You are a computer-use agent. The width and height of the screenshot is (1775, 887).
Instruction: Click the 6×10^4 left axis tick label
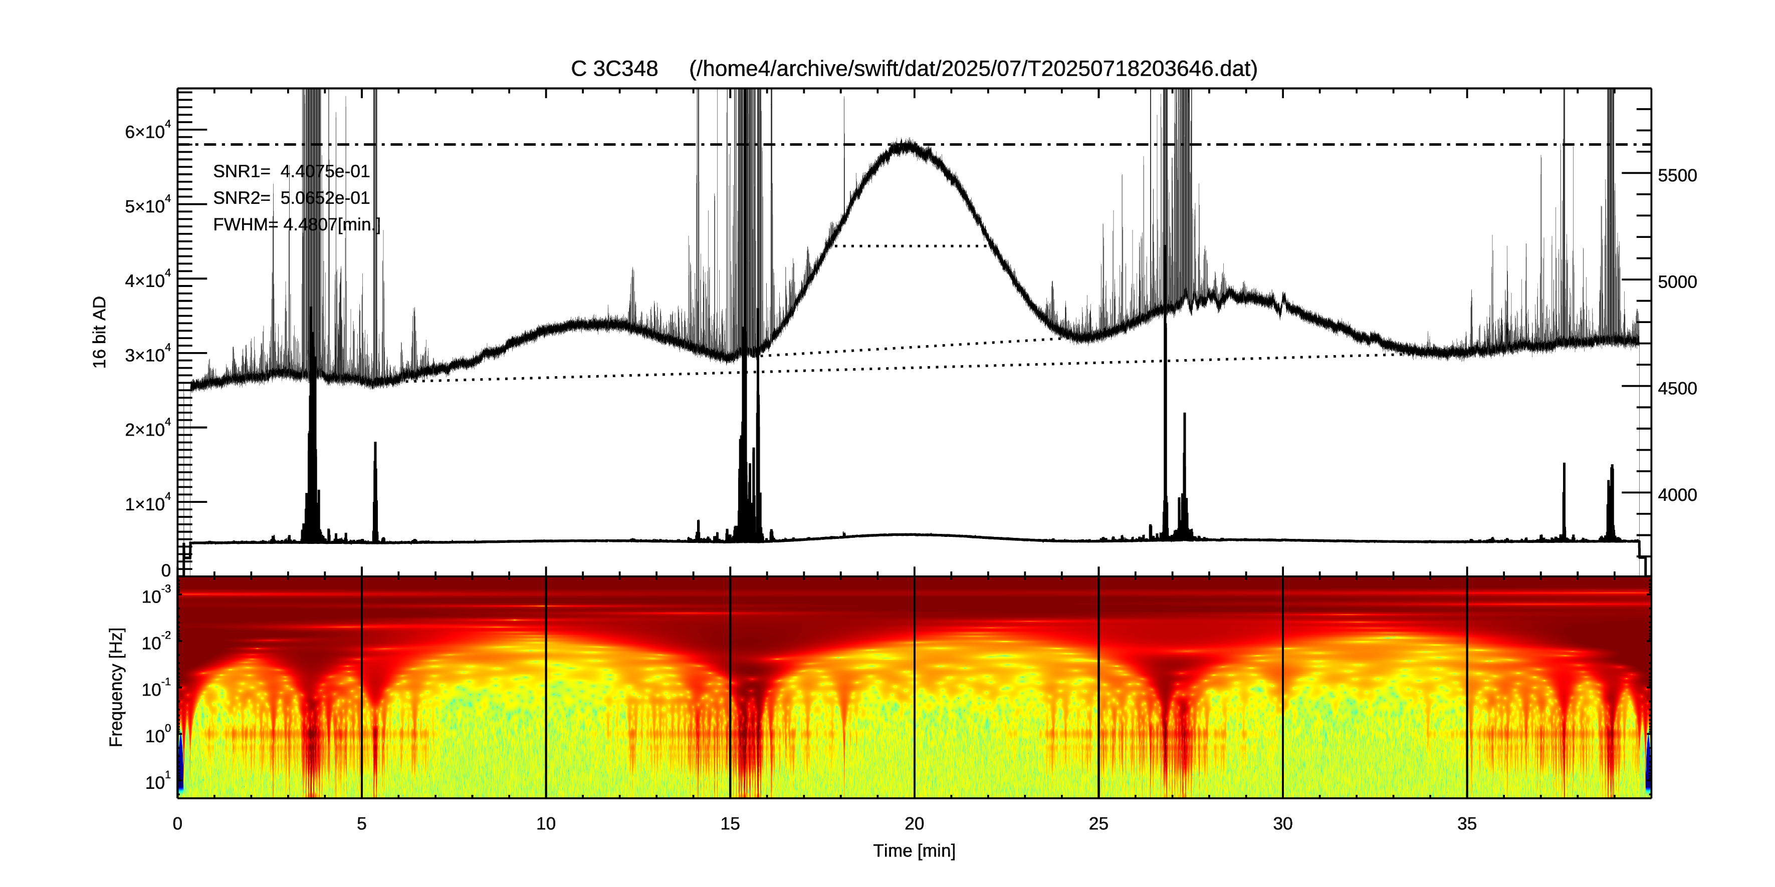coord(147,131)
